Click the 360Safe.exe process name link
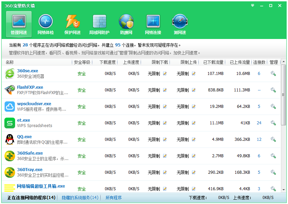The width and height of the screenshot is (288, 204). pos(30,153)
